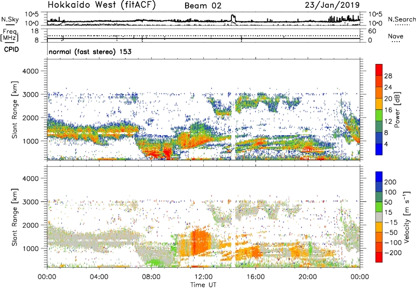Click the left '10^5' noise axis tick

[32, 14]
